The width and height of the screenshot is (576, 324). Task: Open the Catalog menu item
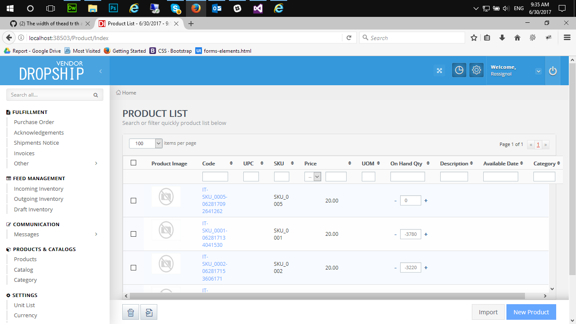pyautogui.click(x=24, y=270)
